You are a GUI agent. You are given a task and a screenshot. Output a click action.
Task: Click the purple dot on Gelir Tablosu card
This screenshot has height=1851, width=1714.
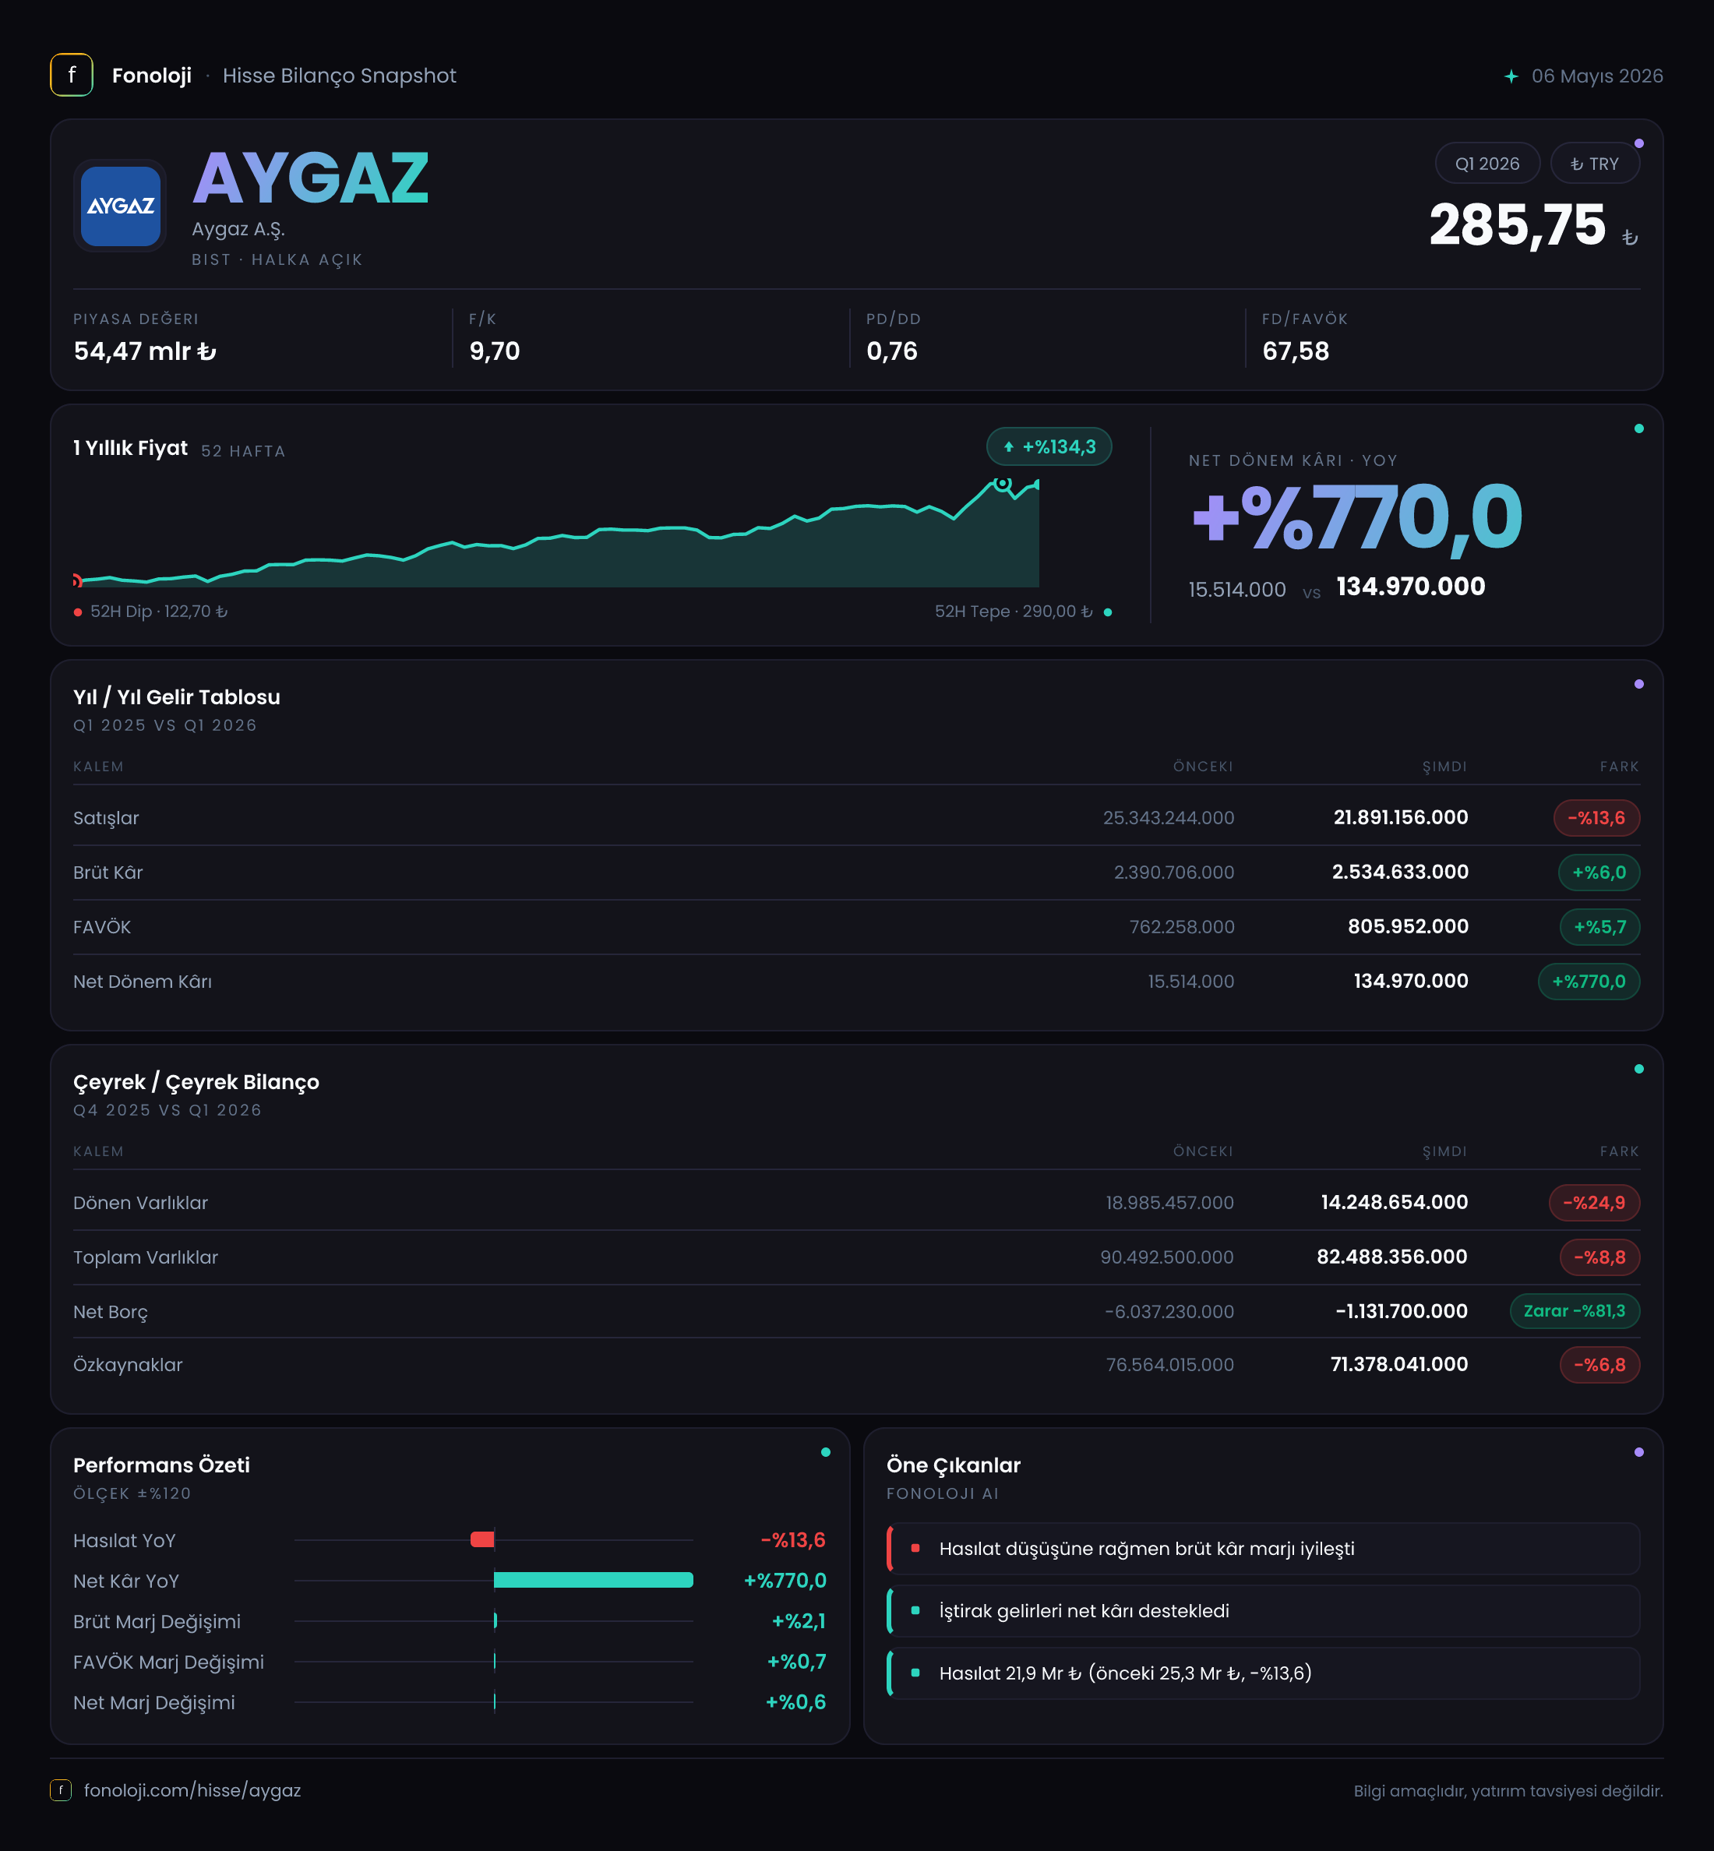click(x=1639, y=685)
